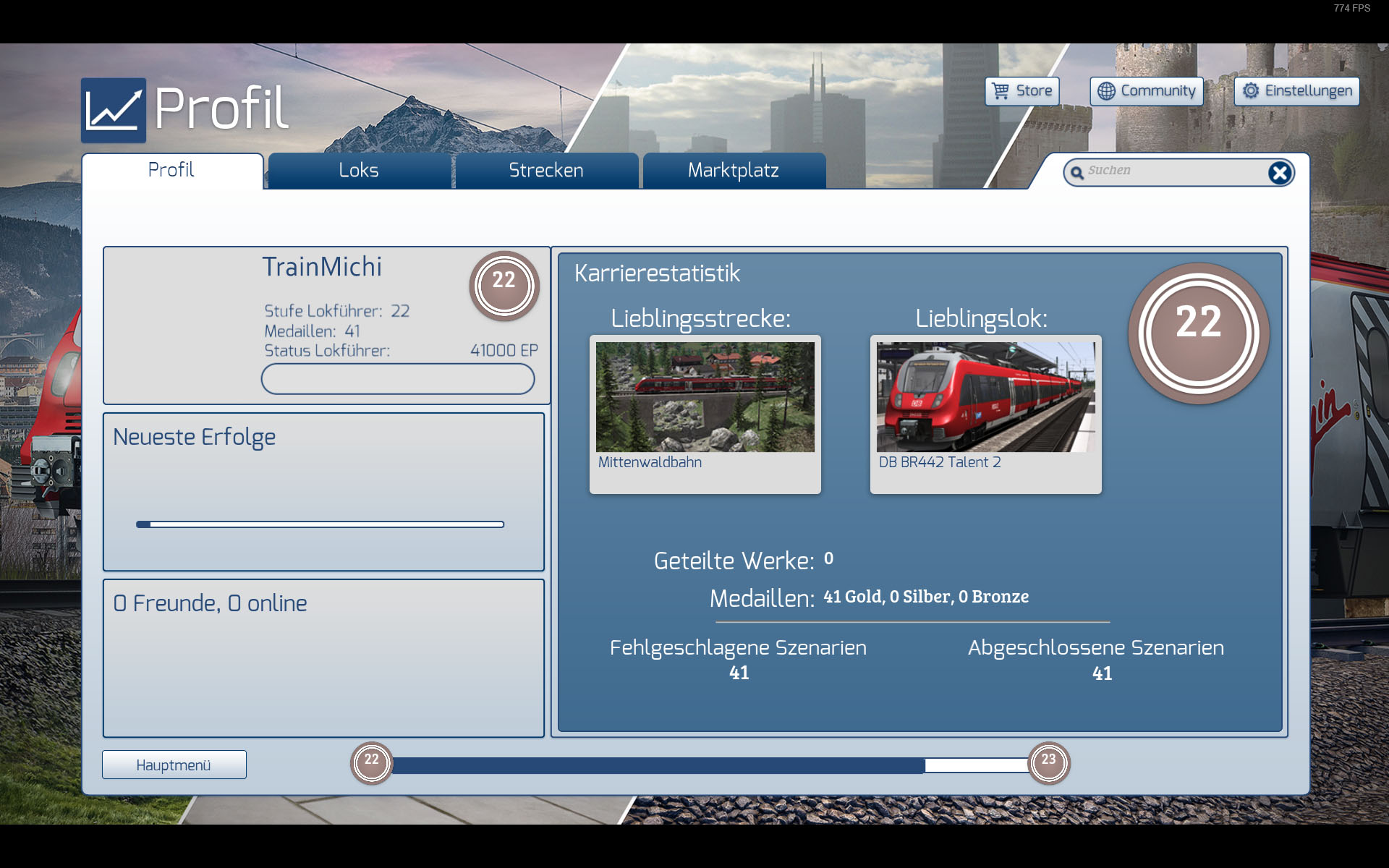Clear search with the X icon
Image resolution: width=1389 pixels, height=868 pixels.
1279,172
